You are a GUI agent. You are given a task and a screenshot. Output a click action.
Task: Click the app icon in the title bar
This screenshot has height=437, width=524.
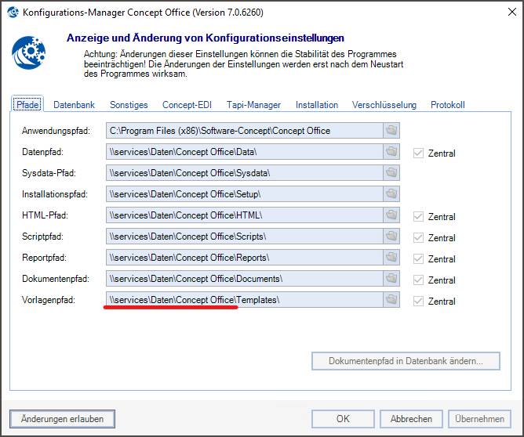coord(13,13)
